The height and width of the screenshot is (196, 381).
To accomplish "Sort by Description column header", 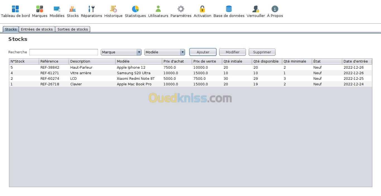I will (x=92, y=61).
